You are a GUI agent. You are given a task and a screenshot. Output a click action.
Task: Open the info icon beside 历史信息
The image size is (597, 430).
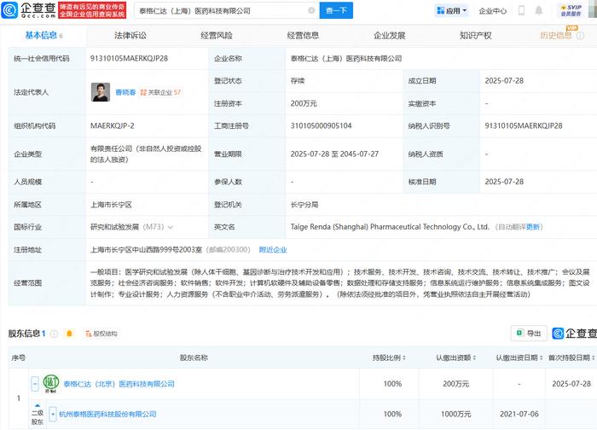(x=580, y=36)
